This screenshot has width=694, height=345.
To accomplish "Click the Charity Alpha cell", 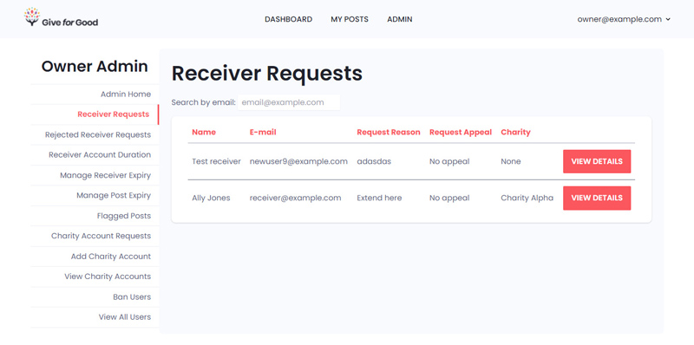I will pos(527,199).
